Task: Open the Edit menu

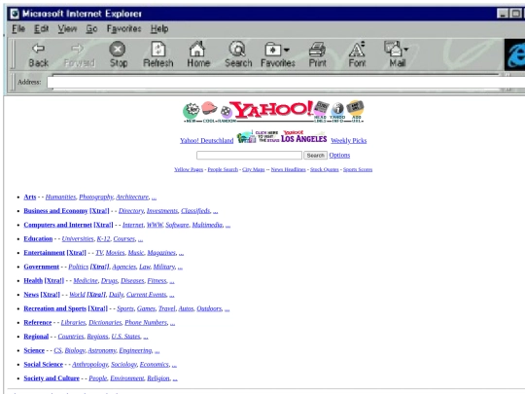Action: (42, 29)
